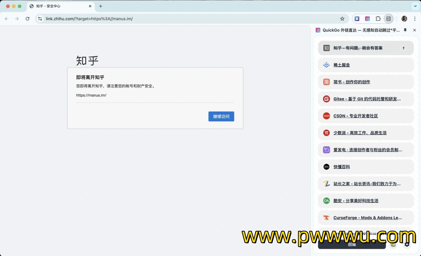Click the Gitee site icon
The image size is (421, 256).
(326, 99)
